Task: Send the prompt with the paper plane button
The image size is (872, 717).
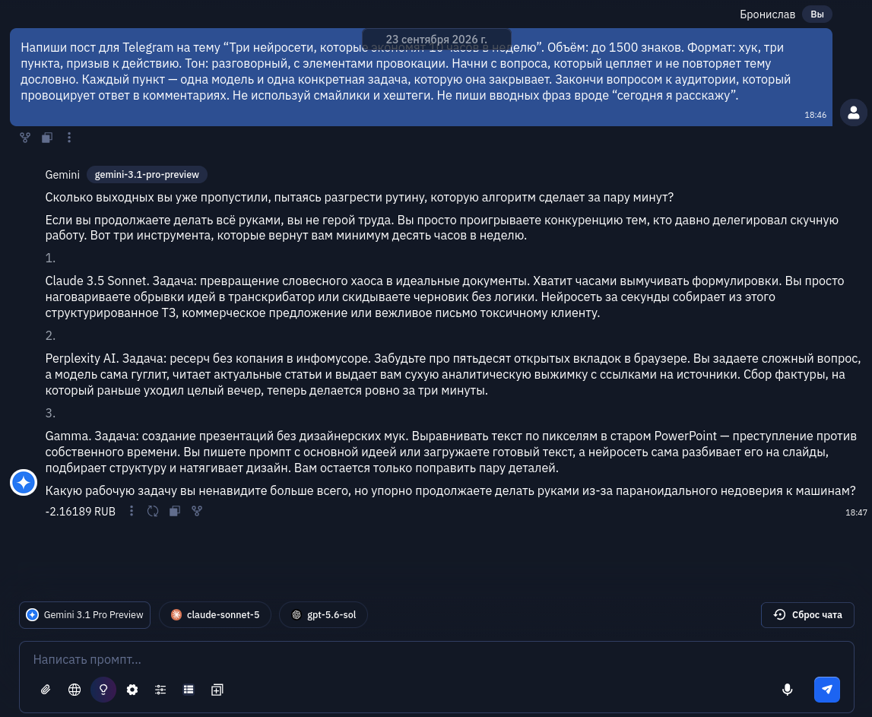Action: pyautogui.click(x=827, y=690)
